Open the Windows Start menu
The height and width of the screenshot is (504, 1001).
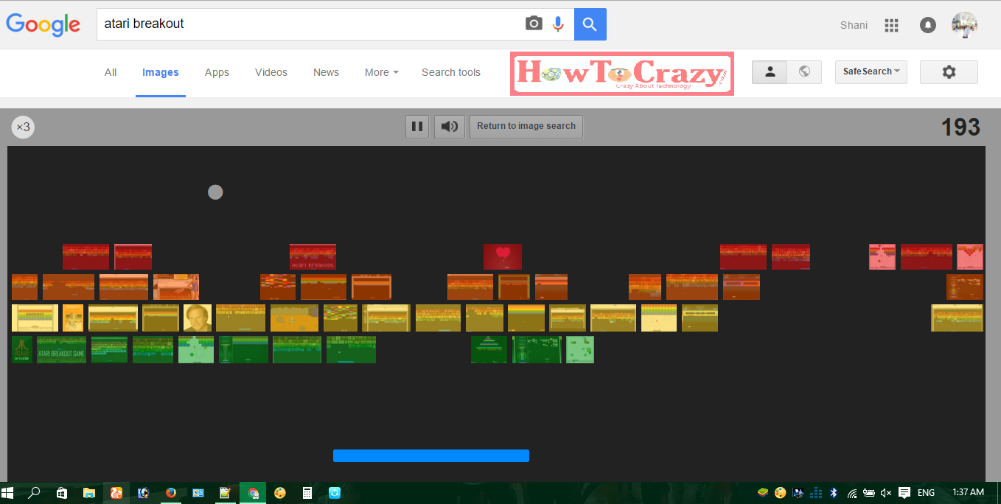tap(8, 493)
